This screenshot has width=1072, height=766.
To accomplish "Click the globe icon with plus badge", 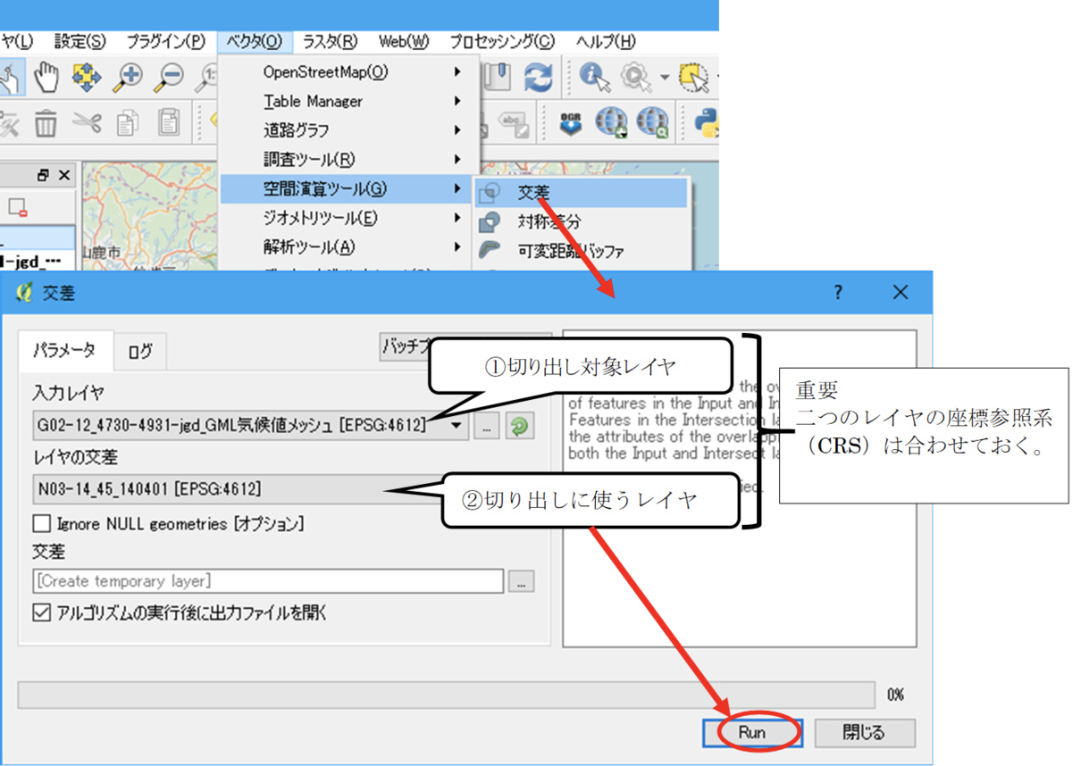I will point(612,121).
